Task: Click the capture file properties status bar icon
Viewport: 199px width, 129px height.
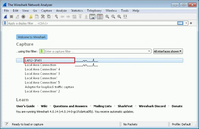Action: 6,124
